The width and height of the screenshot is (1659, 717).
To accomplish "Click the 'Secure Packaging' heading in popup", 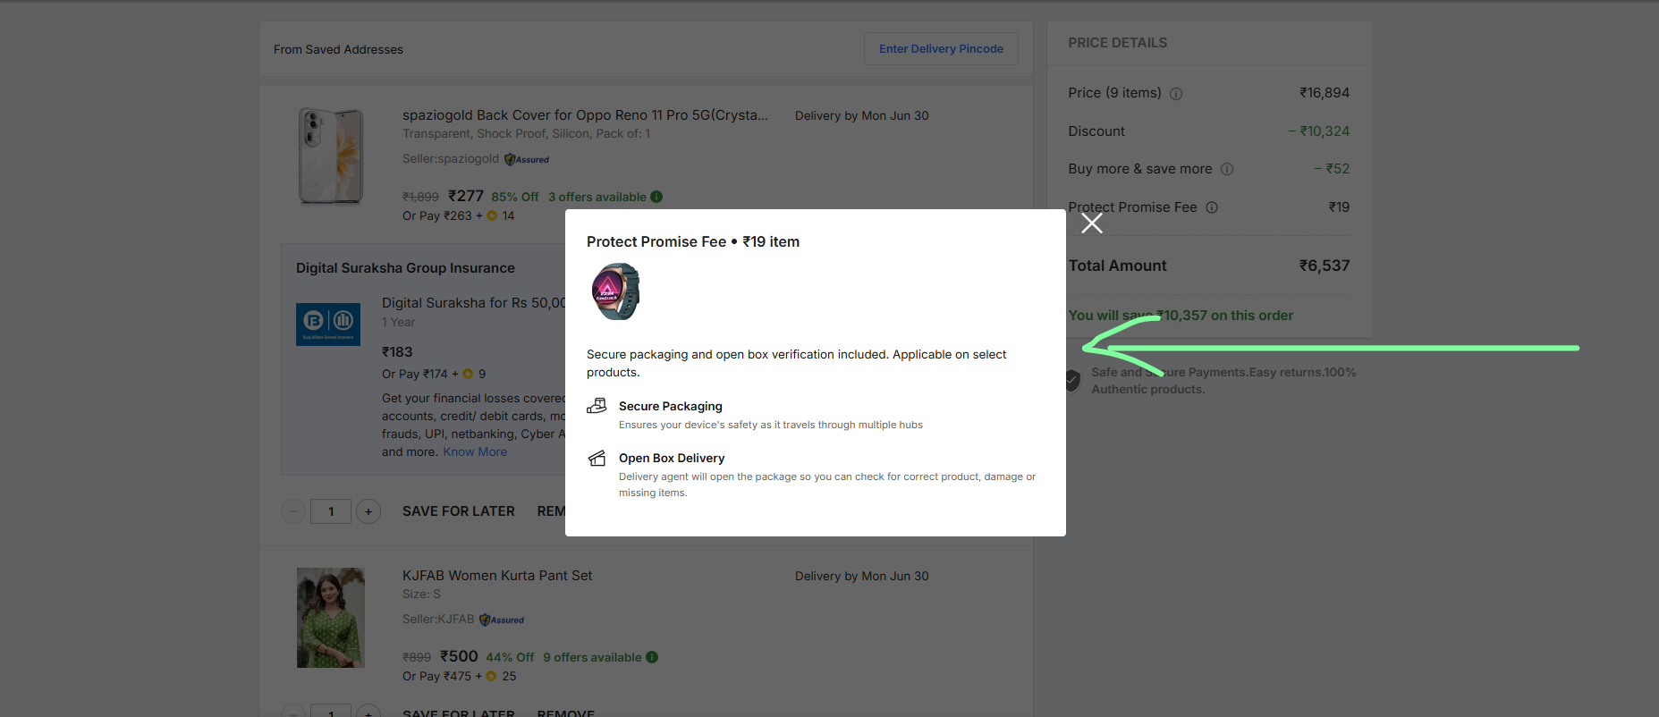I will [671, 406].
